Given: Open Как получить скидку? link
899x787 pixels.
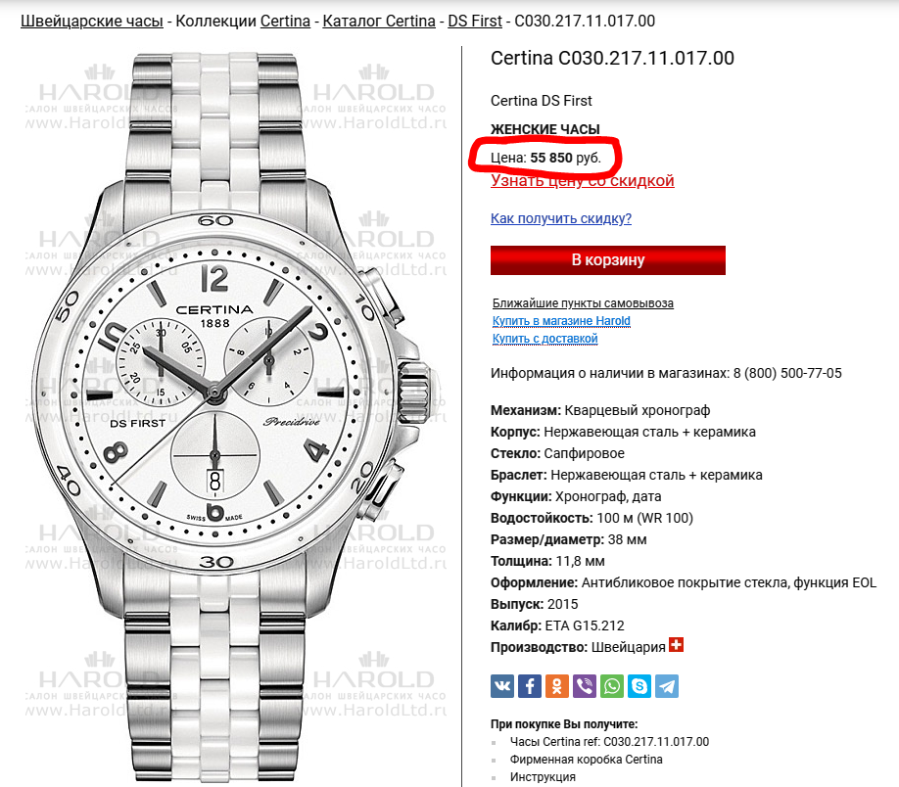Looking at the screenshot, I should (x=560, y=218).
